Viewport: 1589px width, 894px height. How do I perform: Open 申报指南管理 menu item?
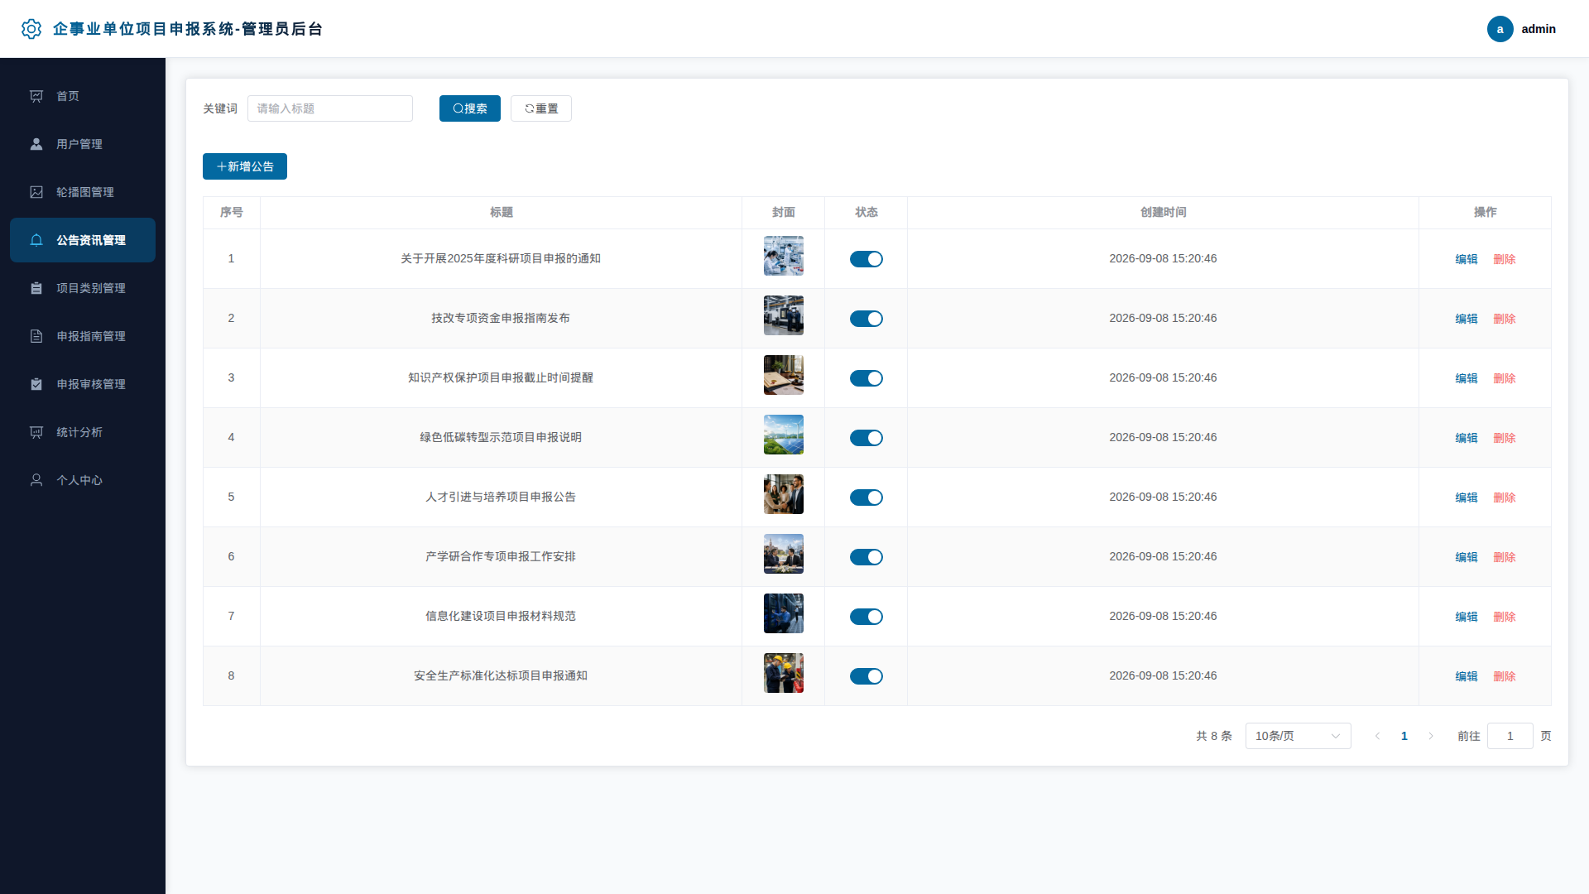(x=83, y=336)
